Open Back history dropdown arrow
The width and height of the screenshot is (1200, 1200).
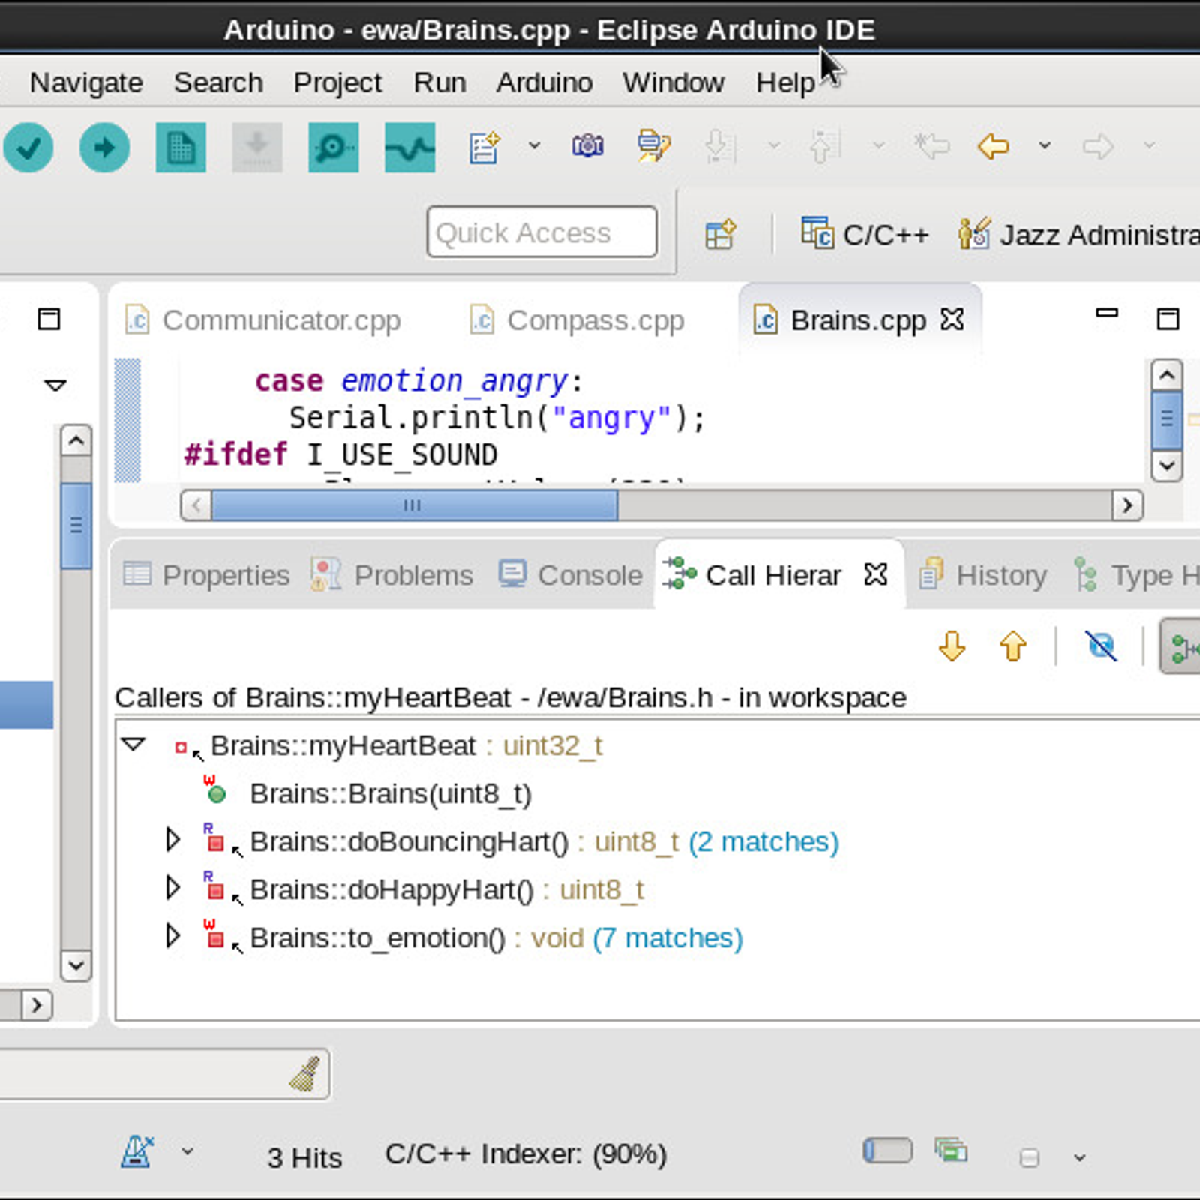coord(1044,145)
